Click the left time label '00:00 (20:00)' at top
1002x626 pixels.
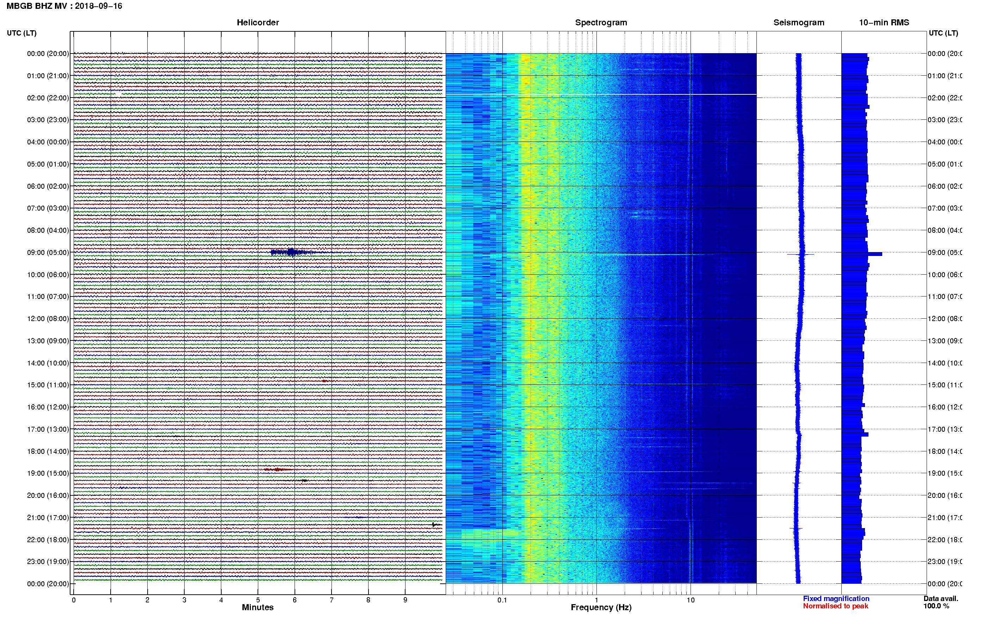[x=48, y=54]
